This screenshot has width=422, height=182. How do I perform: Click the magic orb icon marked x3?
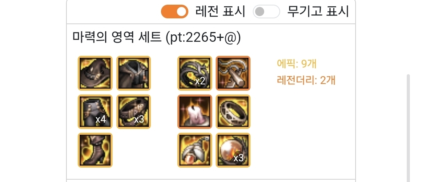pos(233,150)
